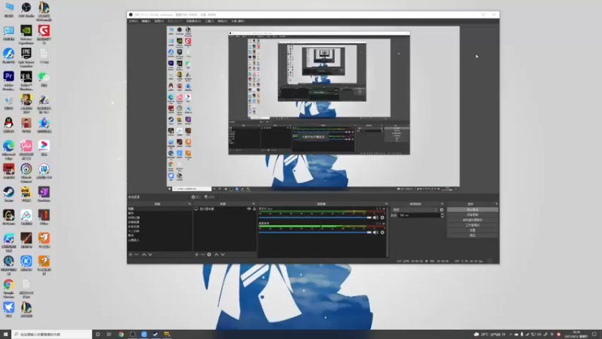Image resolution: width=602 pixels, height=339 pixels.
Task: Switch to OBS via its taskbar icon
Action: [132, 334]
